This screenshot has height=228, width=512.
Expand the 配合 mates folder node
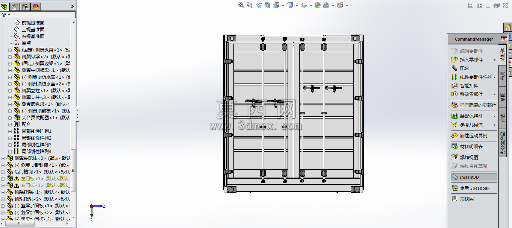[10, 125]
